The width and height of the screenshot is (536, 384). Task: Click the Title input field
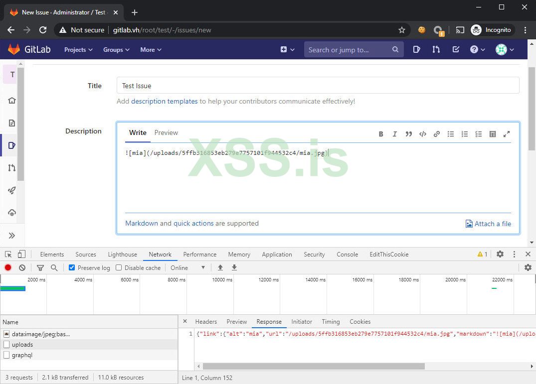pyautogui.click(x=318, y=86)
